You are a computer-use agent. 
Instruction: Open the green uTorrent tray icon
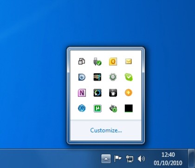97,108
